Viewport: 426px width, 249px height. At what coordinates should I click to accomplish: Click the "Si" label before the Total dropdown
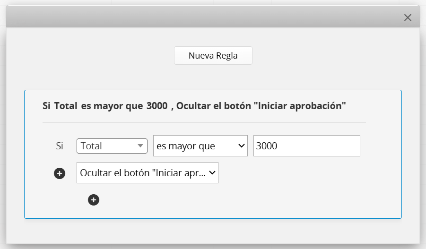(x=60, y=146)
